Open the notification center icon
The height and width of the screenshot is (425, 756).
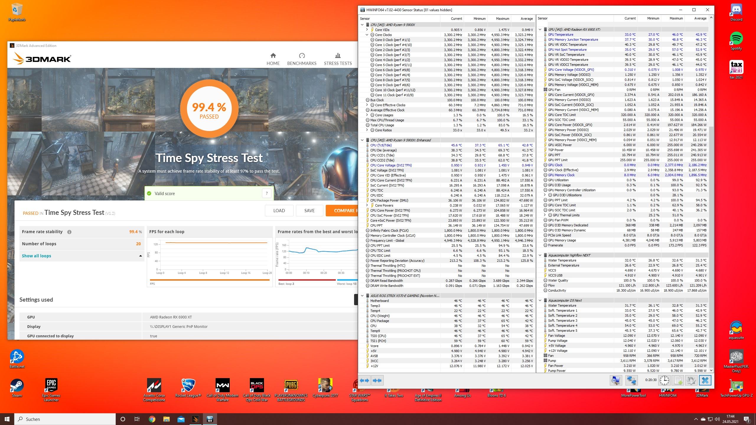[747, 419]
